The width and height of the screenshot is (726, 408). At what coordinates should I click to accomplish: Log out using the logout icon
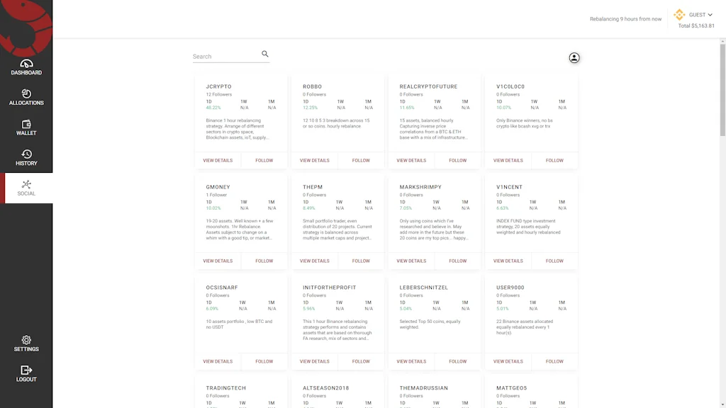coord(26,370)
